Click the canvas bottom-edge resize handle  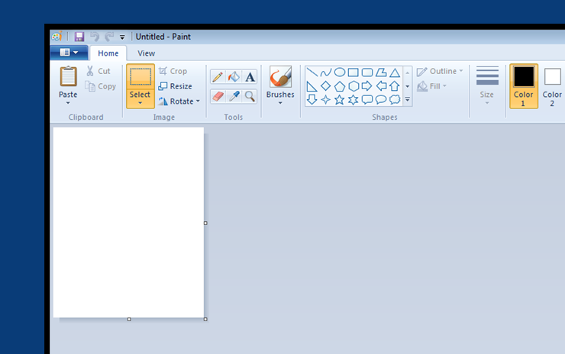pyautogui.click(x=129, y=320)
